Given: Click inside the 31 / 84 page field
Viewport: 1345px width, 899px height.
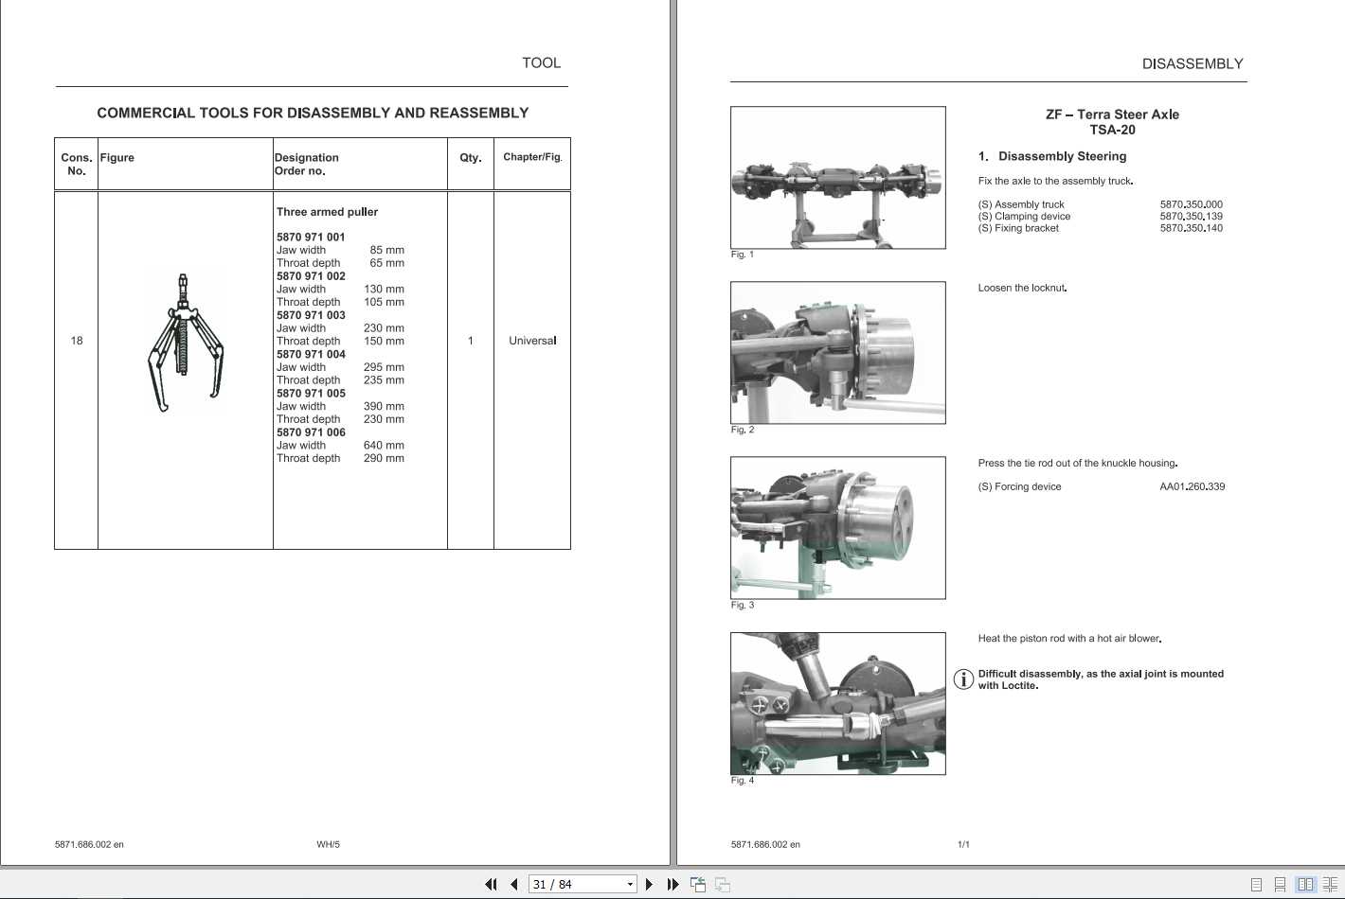Looking at the screenshot, I should (559, 883).
